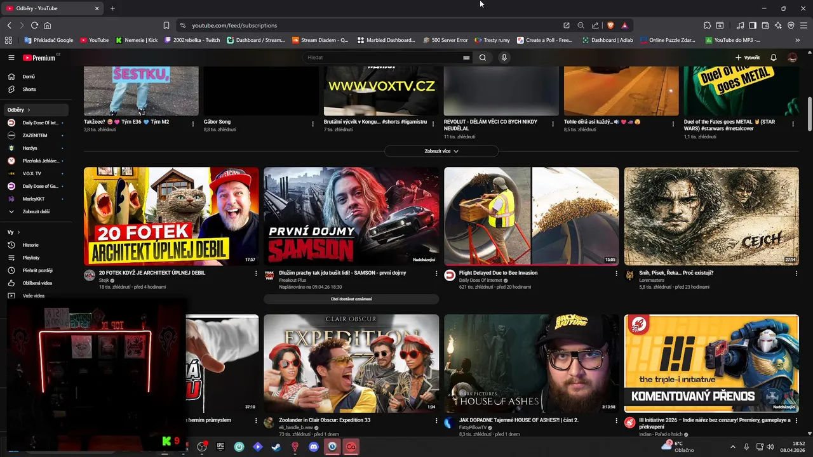
Task: Open ZAZENITEM subscription channel
Action: [36, 135]
